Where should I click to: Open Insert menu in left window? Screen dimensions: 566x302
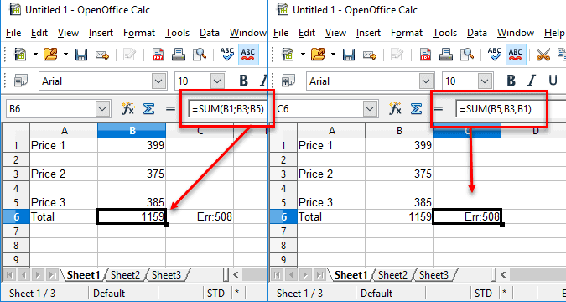click(101, 33)
